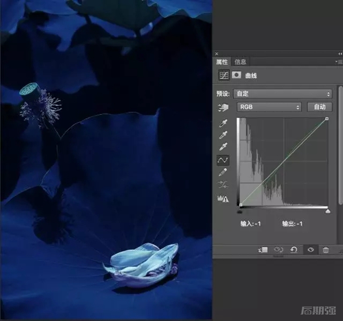The height and width of the screenshot is (321, 343).
Task: Toggle adjustment layer visibility eye
Action: [310, 249]
